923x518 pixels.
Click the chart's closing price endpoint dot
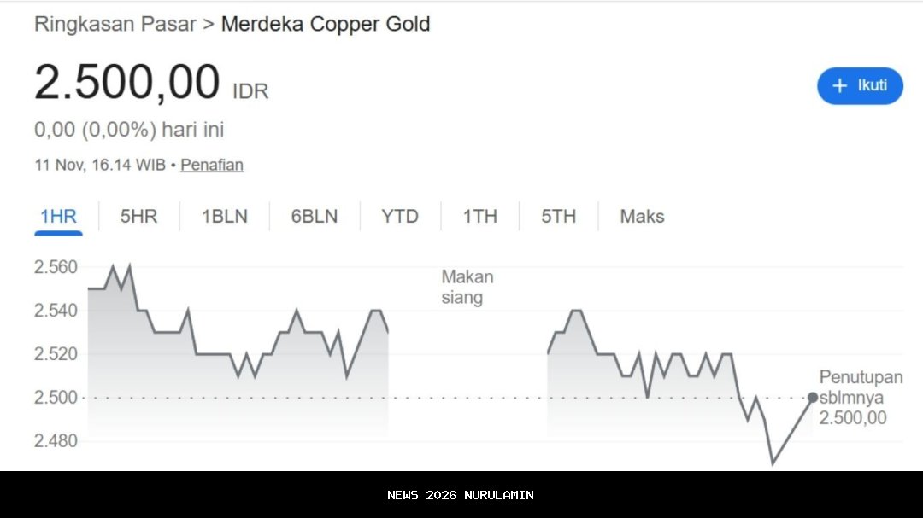(x=813, y=398)
